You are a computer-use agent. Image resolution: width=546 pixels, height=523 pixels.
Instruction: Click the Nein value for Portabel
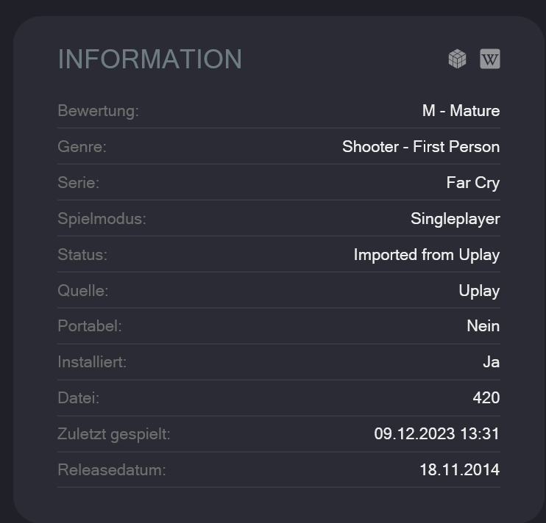(x=483, y=326)
